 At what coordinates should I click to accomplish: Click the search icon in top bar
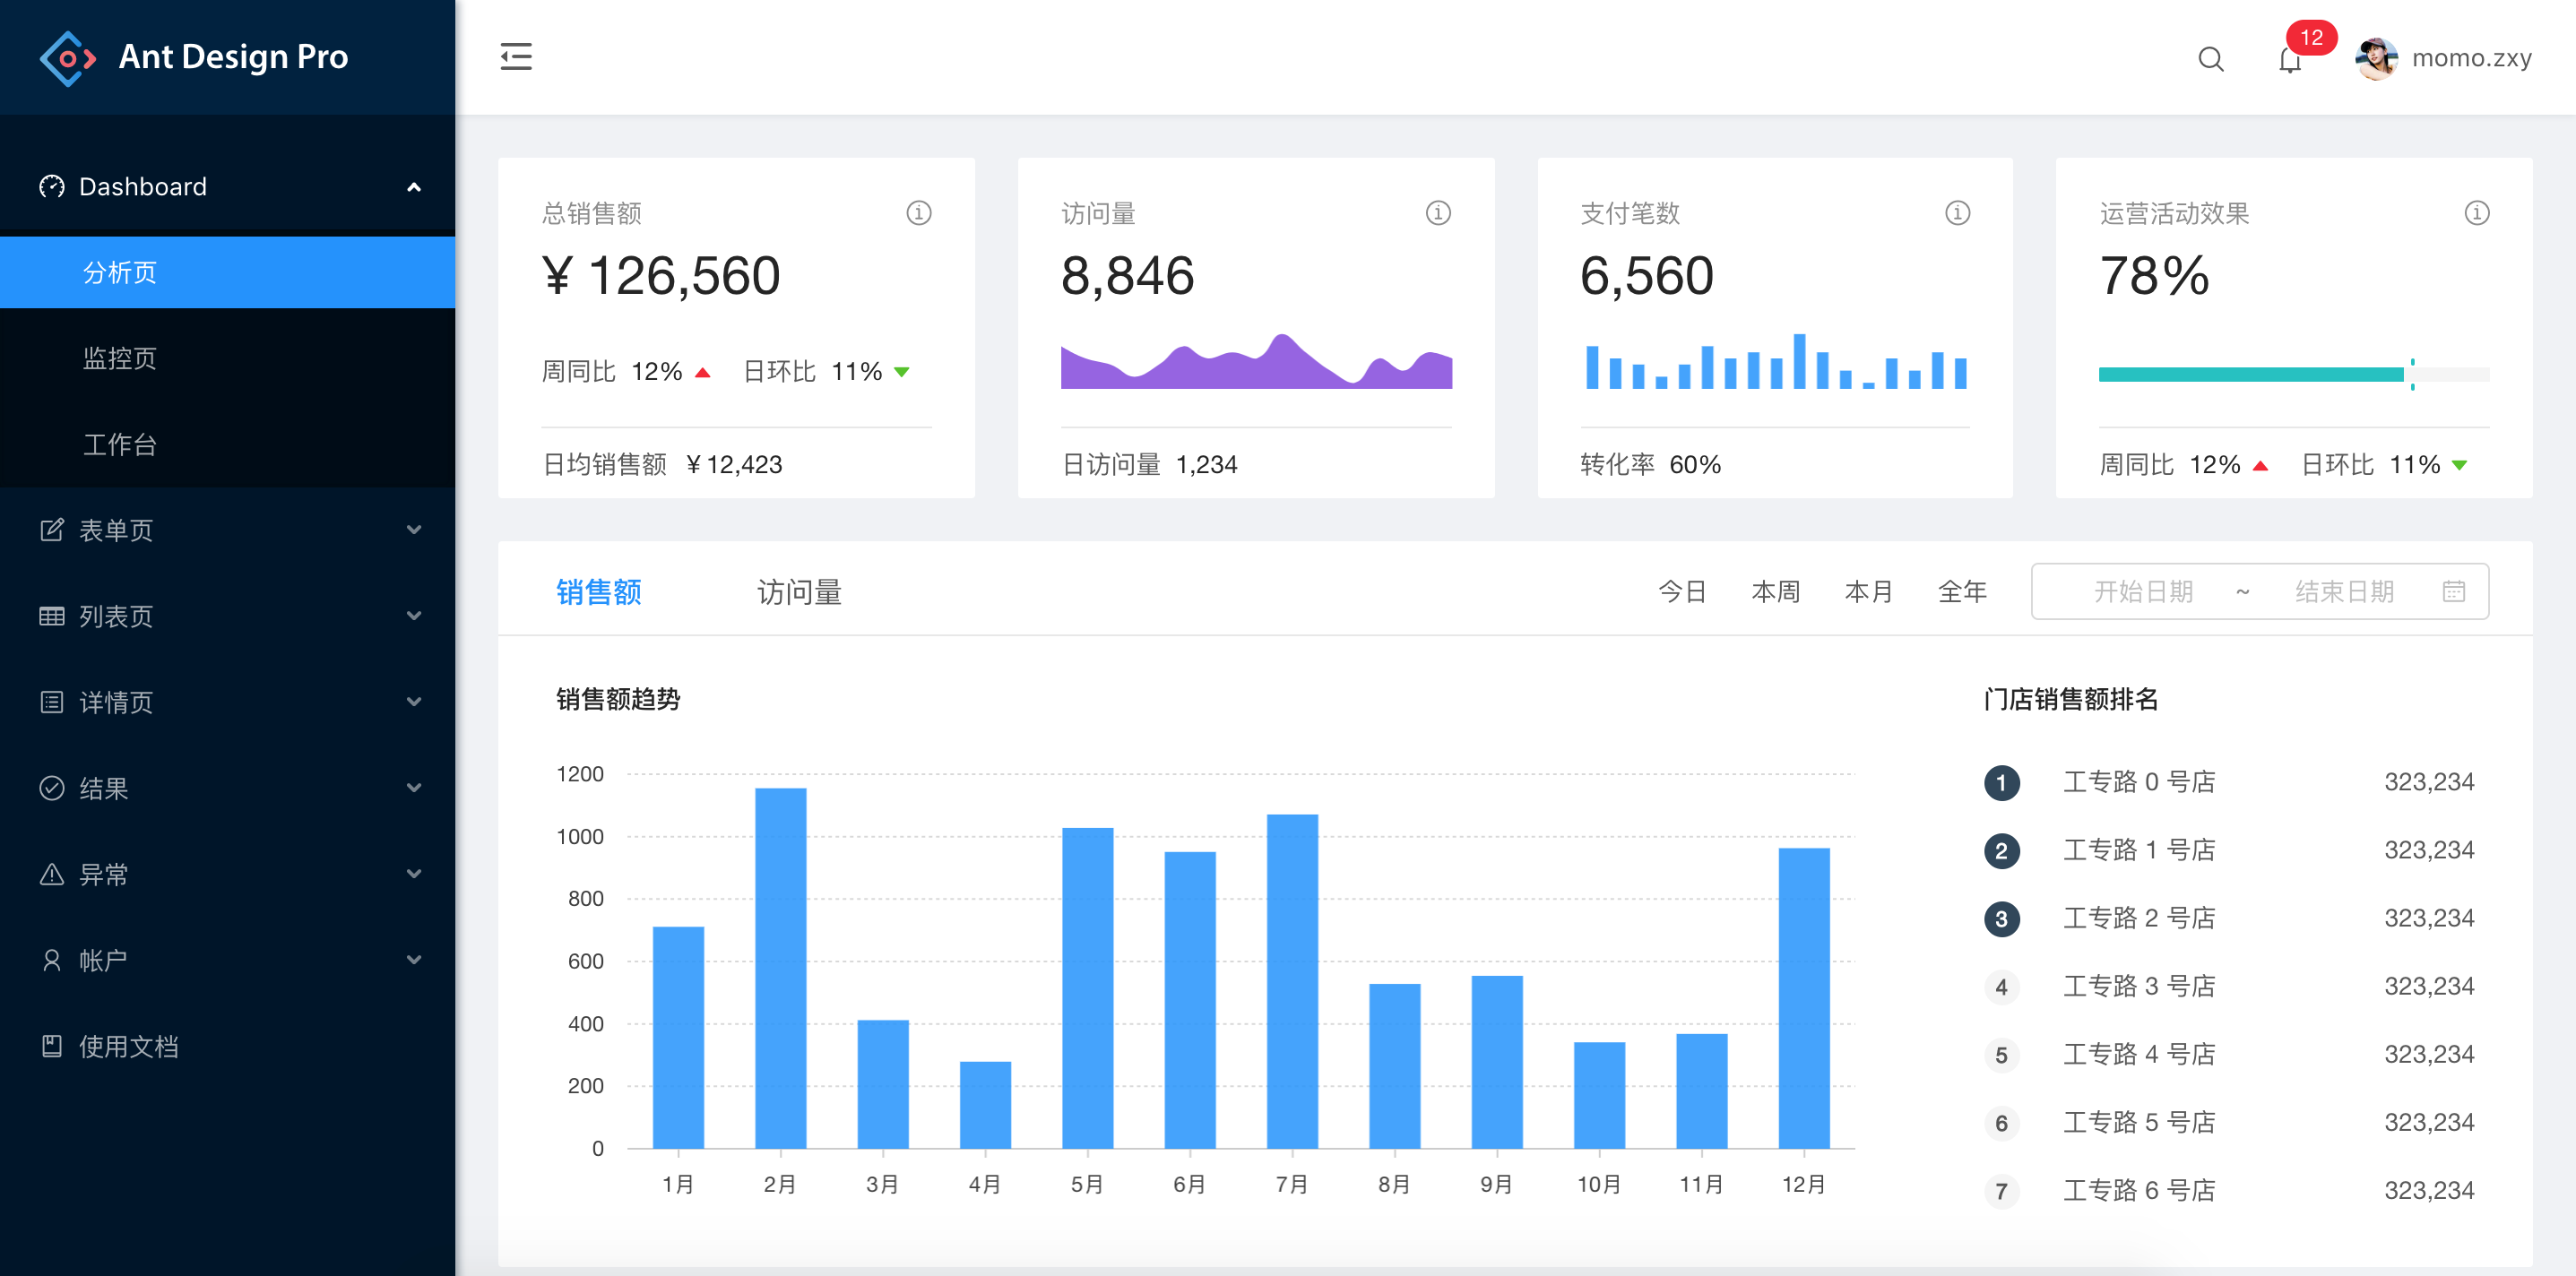(x=2211, y=57)
